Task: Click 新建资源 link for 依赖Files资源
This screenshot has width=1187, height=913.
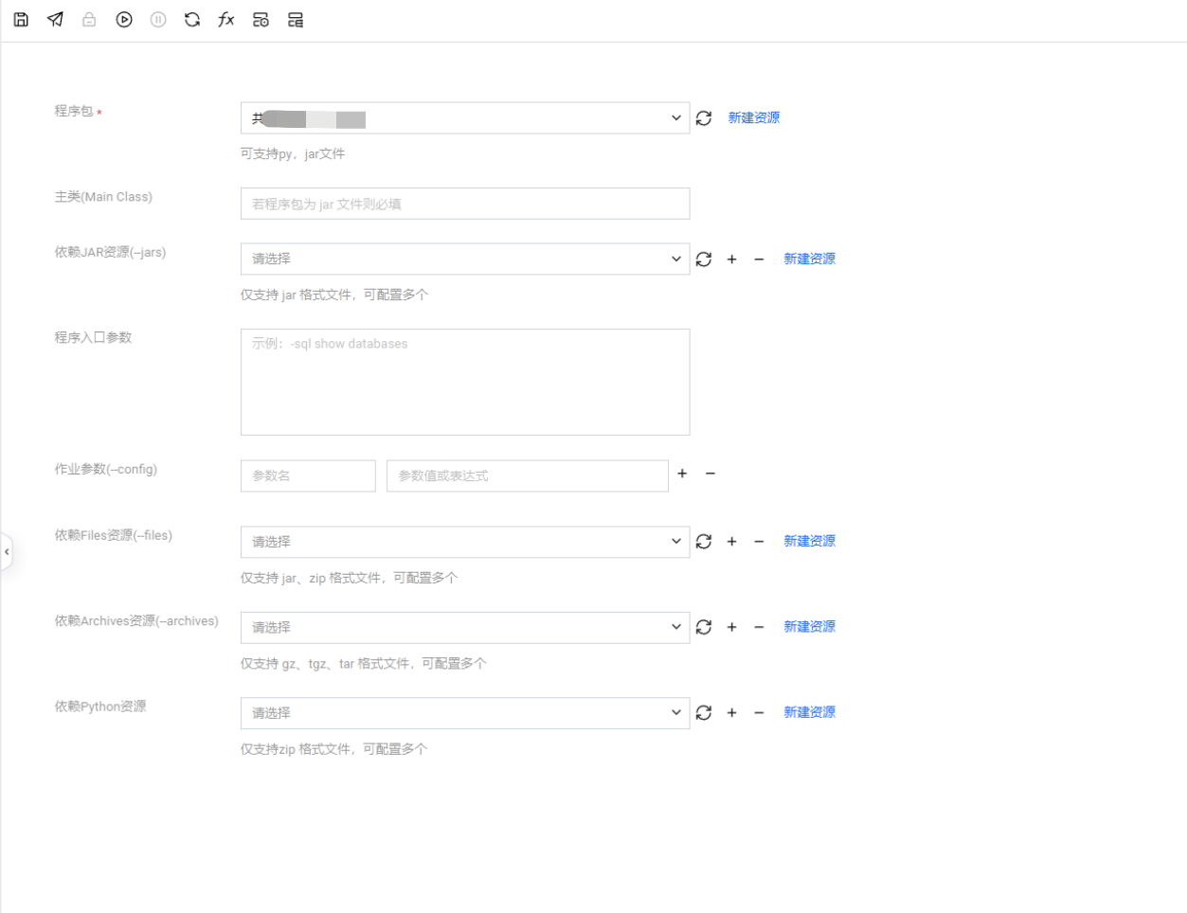Action: click(x=810, y=541)
